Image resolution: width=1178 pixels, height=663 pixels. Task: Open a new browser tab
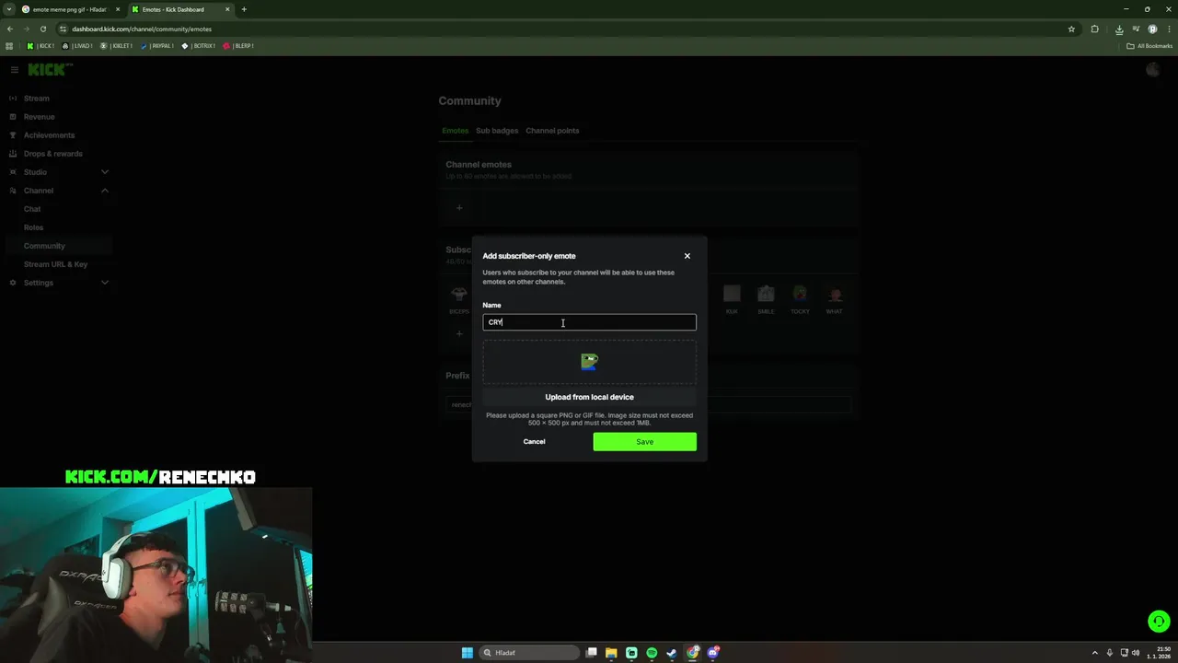click(244, 9)
